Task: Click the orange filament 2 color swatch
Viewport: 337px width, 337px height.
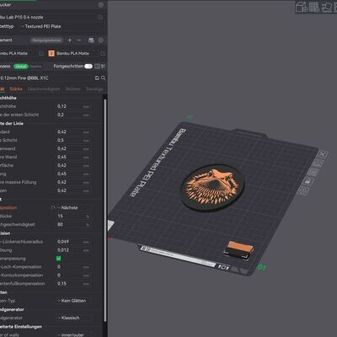Action: 51,53
